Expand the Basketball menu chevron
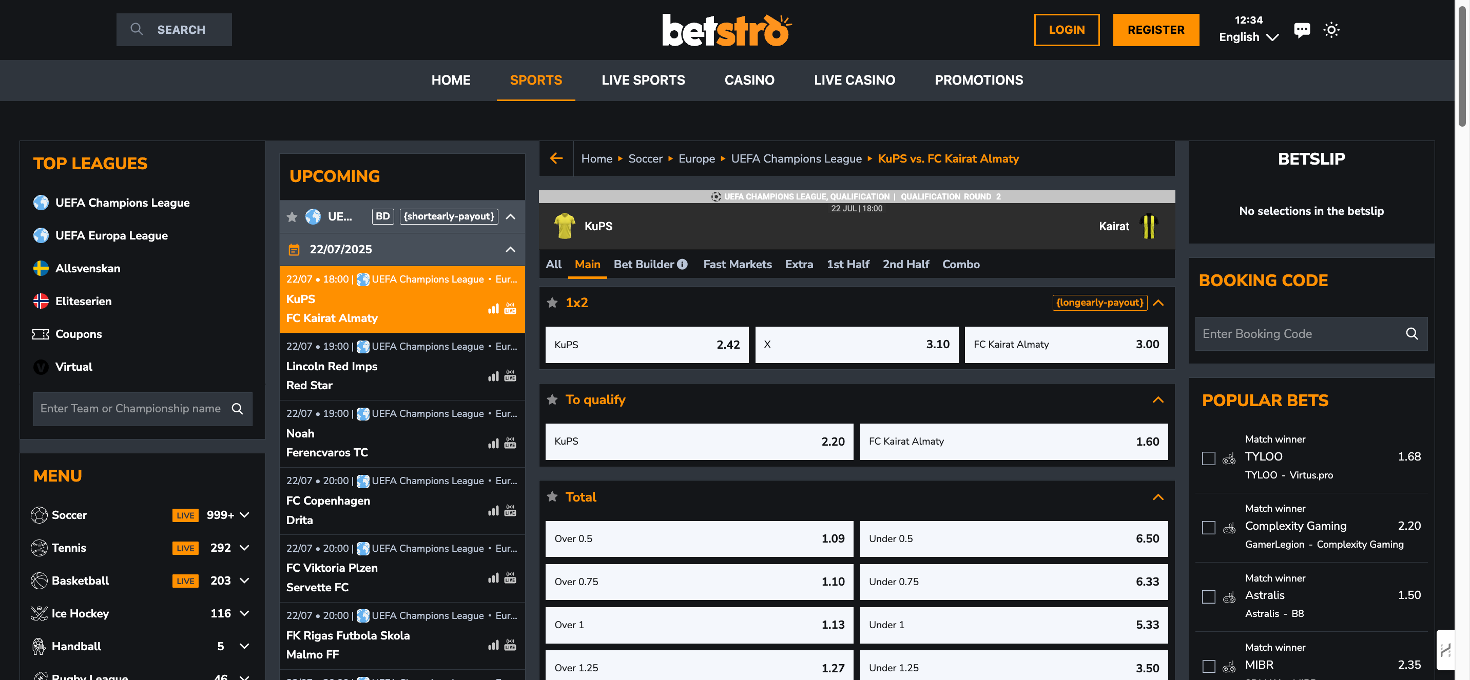The image size is (1470, 680). click(x=244, y=580)
